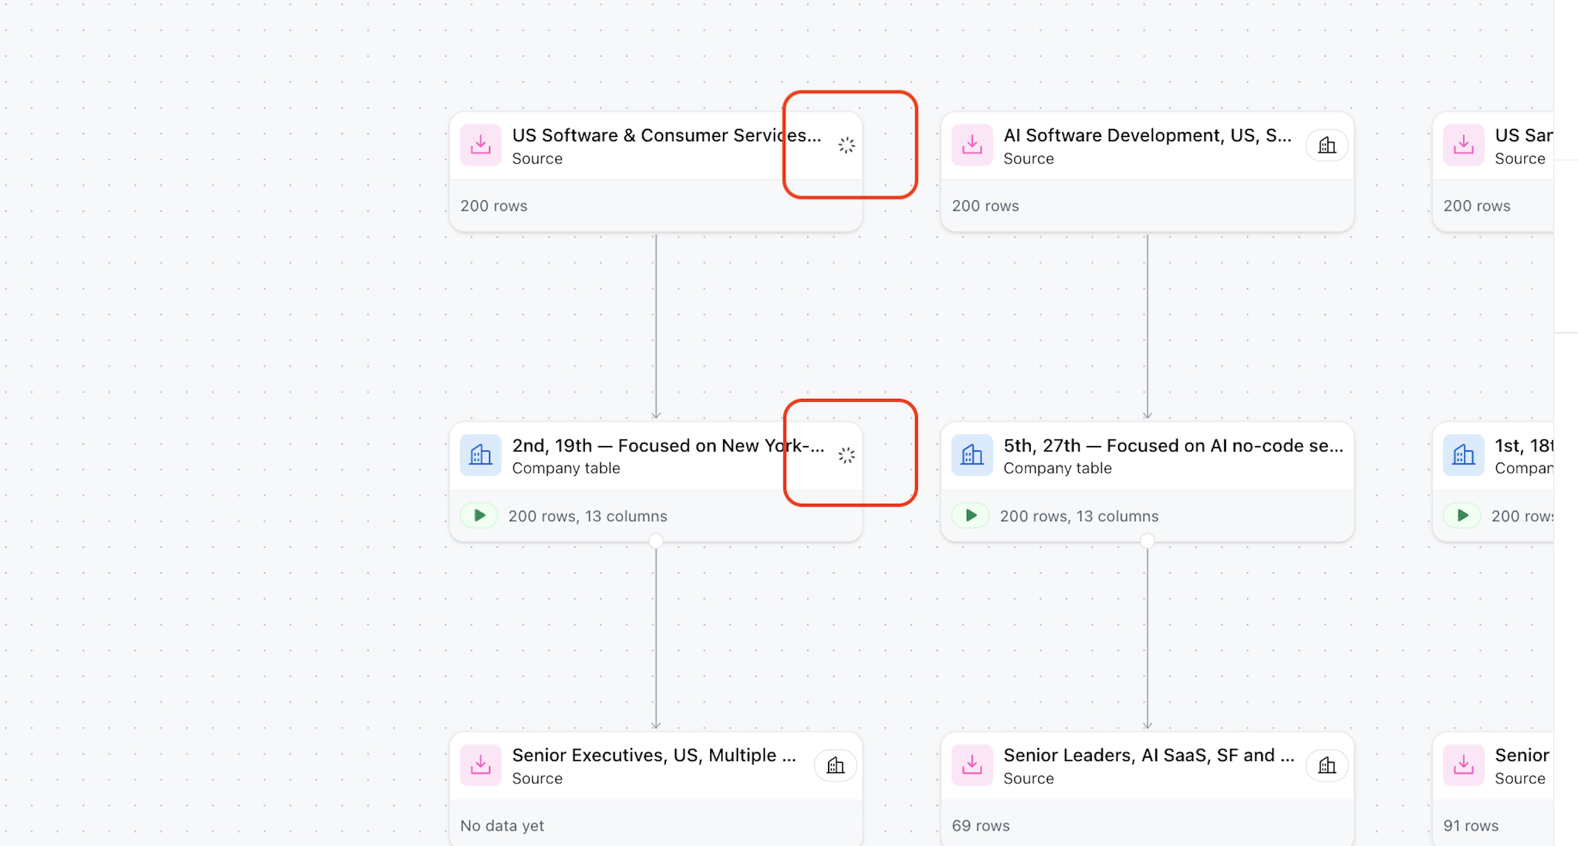Click the pink download icon on Senior Executives source card
The image size is (1578, 846).
click(480, 765)
